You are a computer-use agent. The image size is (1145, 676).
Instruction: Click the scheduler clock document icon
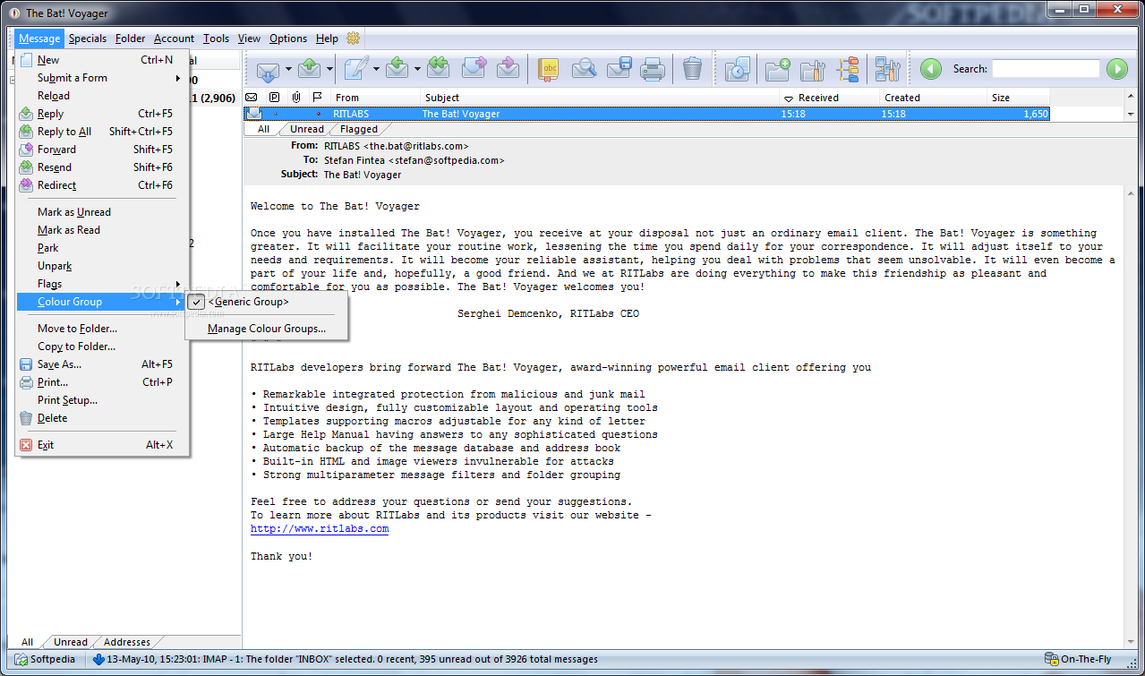pyautogui.click(x=737, y=69)
